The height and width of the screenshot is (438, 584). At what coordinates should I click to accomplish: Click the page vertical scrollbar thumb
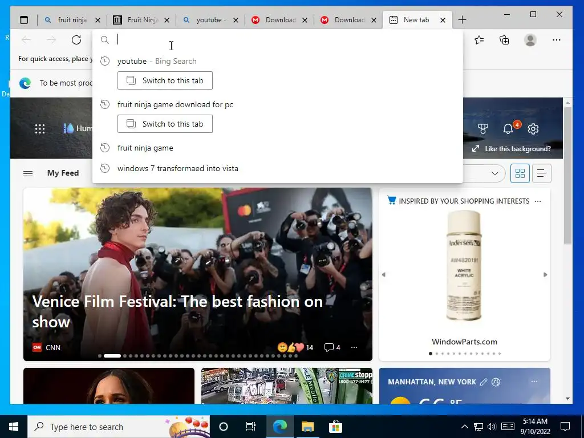567,176
